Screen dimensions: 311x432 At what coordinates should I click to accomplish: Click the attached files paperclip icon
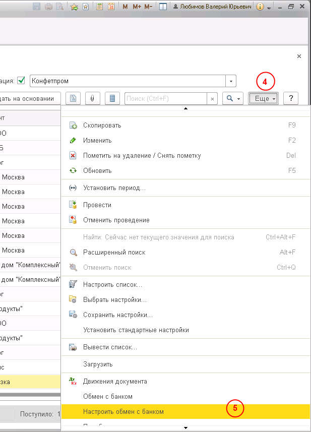coord(92,99)
